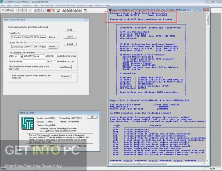Click Cancel in Start Input and Output
This screenshot has height=171, width=222.
point(70,37)
